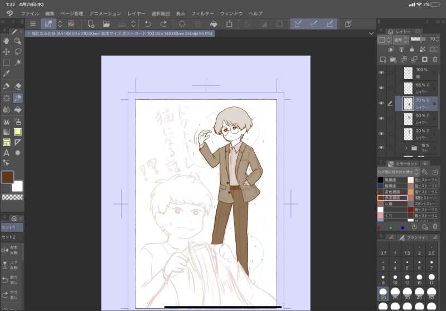Select the Text tool
The image size is (446, 311).
(x=6, y=153)
